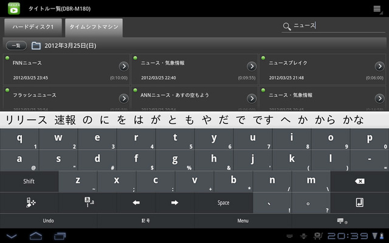Click the 一覧 button
The height and width of the screenshot is (243, 389).
point(15,46)
